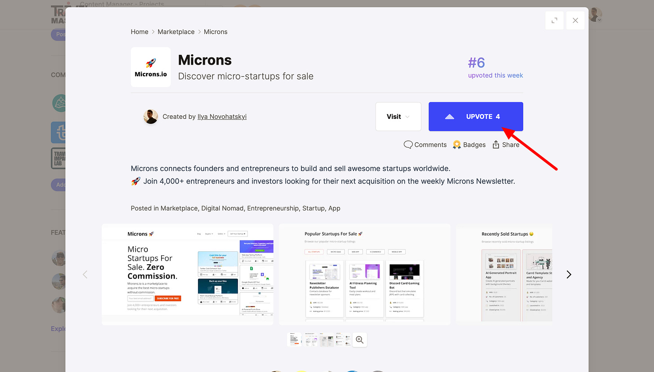Show the next carousel screenshot
The image size is (654, 372).
(x=569, y=275)
